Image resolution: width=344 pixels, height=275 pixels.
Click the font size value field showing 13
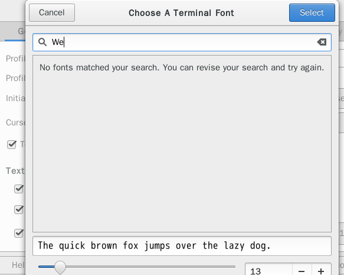tap(268, 271)
